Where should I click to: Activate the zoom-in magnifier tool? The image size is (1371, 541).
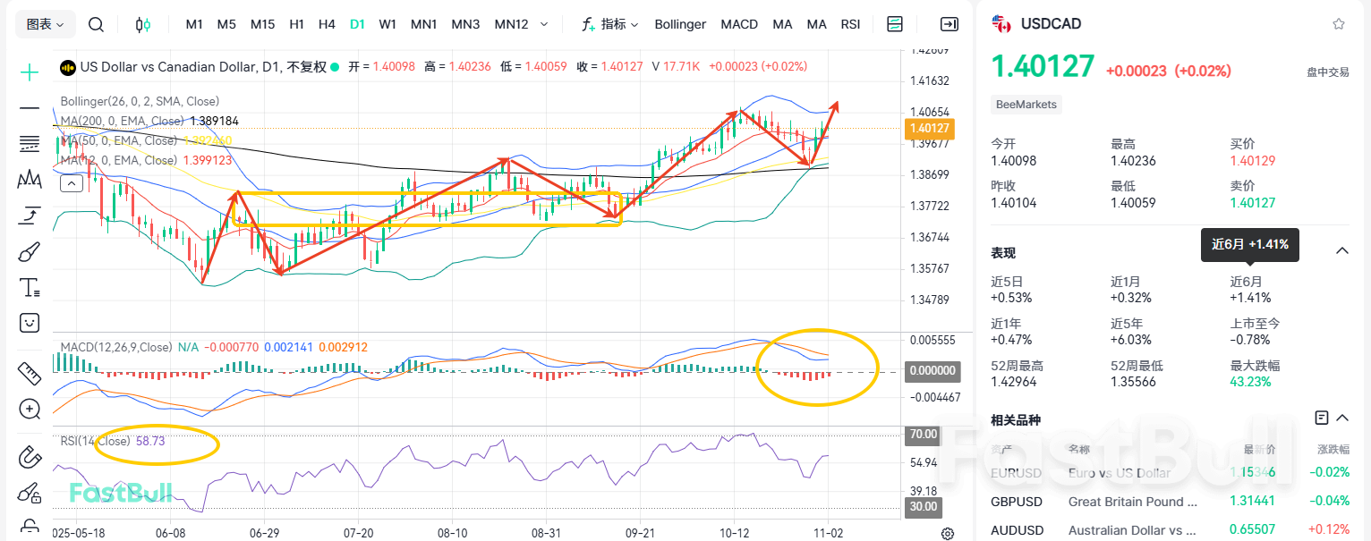pos(30,410)
